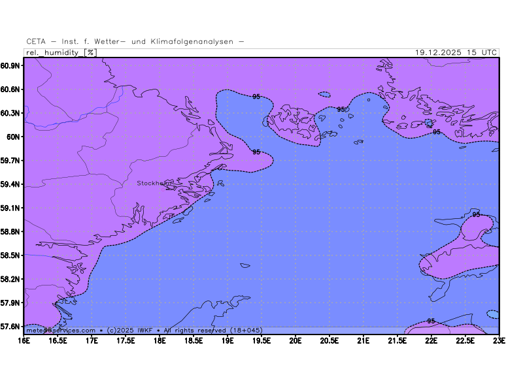The height and width of the screenshot is (392, 523).
Task: Select the 23E longitude axis label
Action: point(499,340)
